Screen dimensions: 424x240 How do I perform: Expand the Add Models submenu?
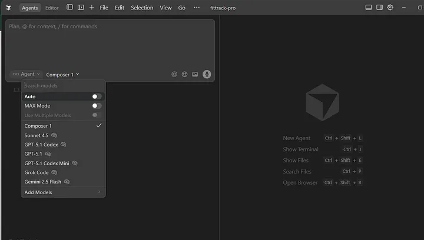[x=62, y=192]
